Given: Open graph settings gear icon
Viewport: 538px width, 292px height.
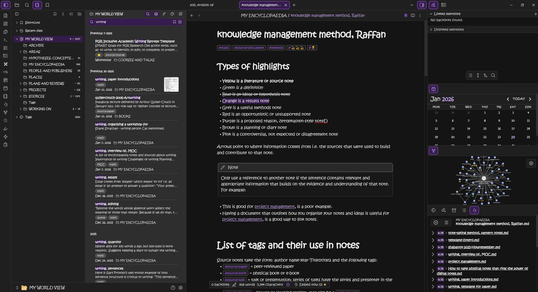Looking at the screenshot, I should click(x=531, y=163).
